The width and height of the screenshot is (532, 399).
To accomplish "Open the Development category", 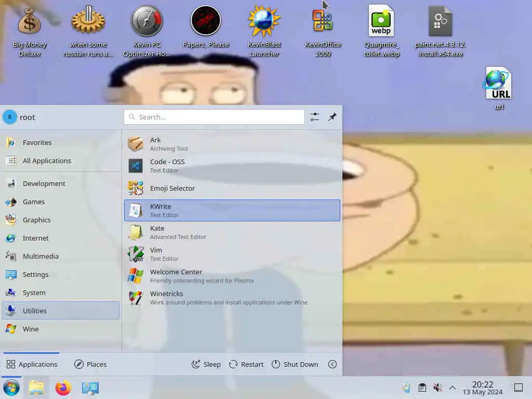I will coord(61,183).
